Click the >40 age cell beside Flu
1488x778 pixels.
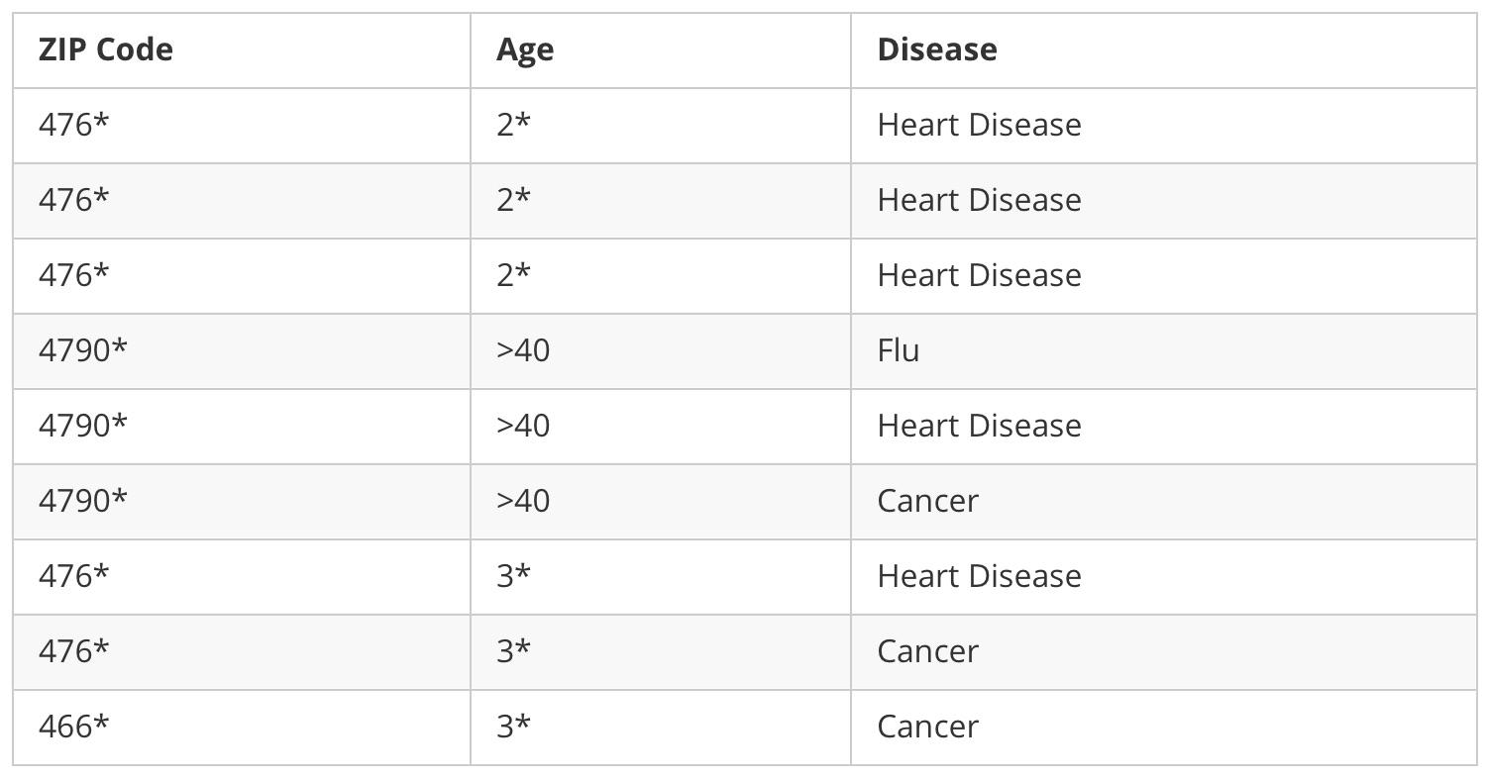click(x=523, y=350)
